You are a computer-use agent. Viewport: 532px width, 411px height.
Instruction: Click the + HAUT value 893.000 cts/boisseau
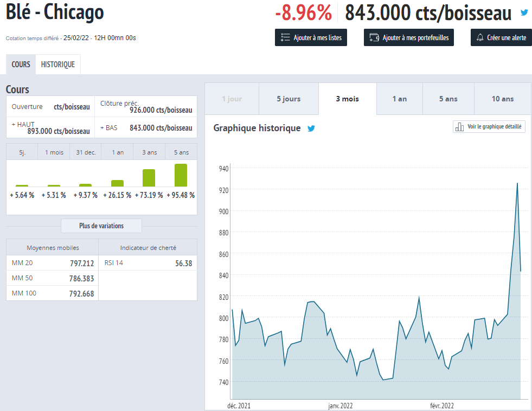(x=59, y=131)
